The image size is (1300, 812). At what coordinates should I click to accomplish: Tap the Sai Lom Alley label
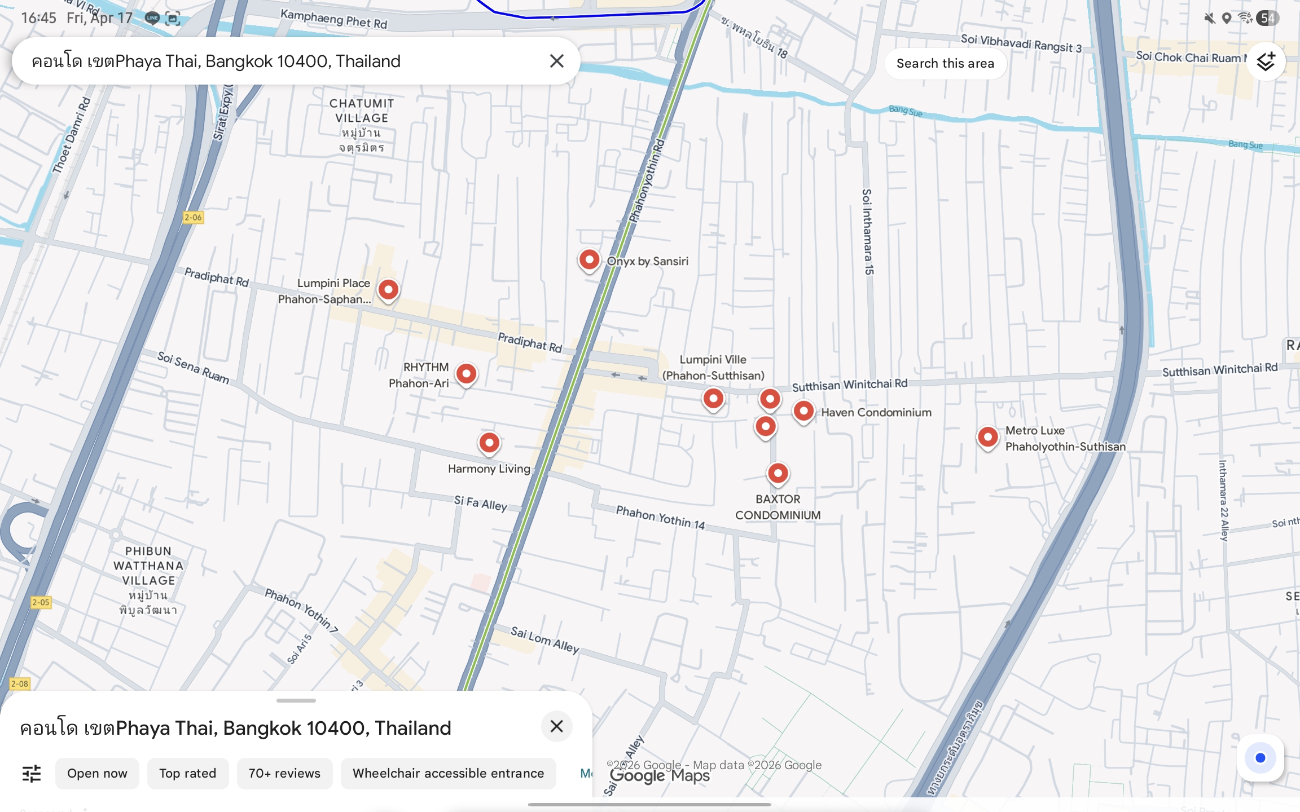click(x=545, y=640)
